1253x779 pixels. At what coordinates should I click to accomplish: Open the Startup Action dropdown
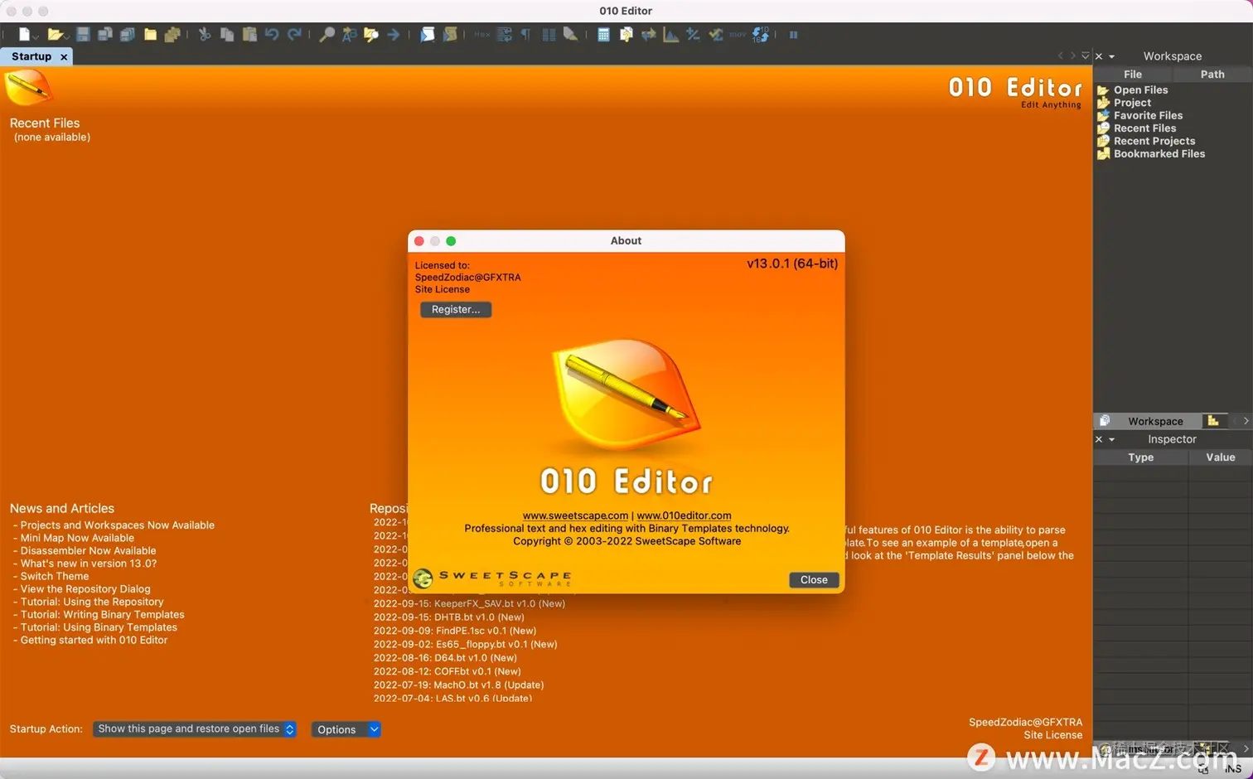coord(195,729)
